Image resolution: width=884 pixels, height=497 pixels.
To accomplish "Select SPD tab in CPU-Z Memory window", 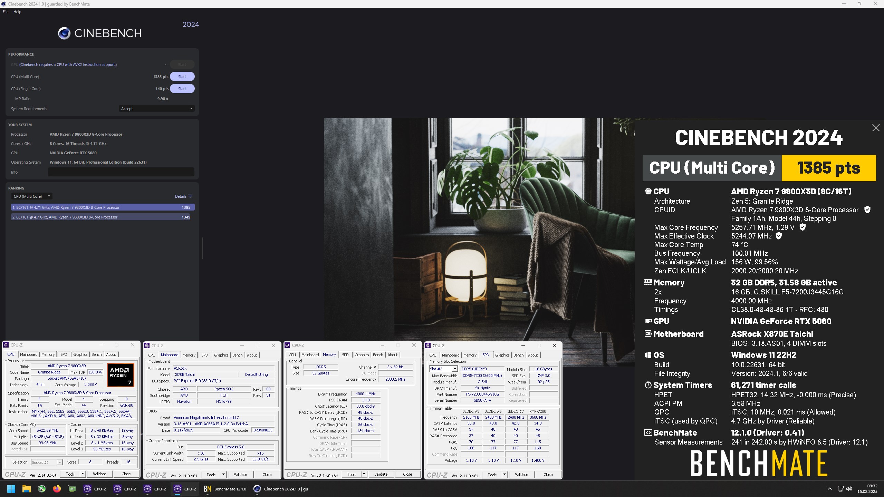I will (x=345, y=355).
